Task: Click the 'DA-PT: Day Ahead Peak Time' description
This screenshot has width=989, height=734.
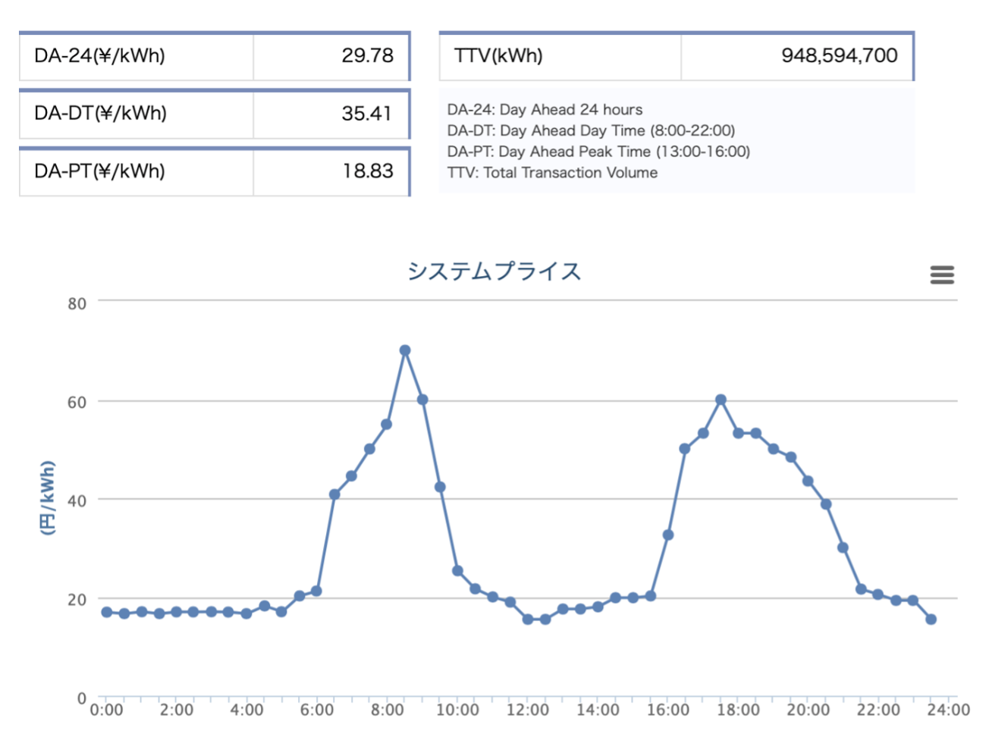Action: [x=598, y=152]
